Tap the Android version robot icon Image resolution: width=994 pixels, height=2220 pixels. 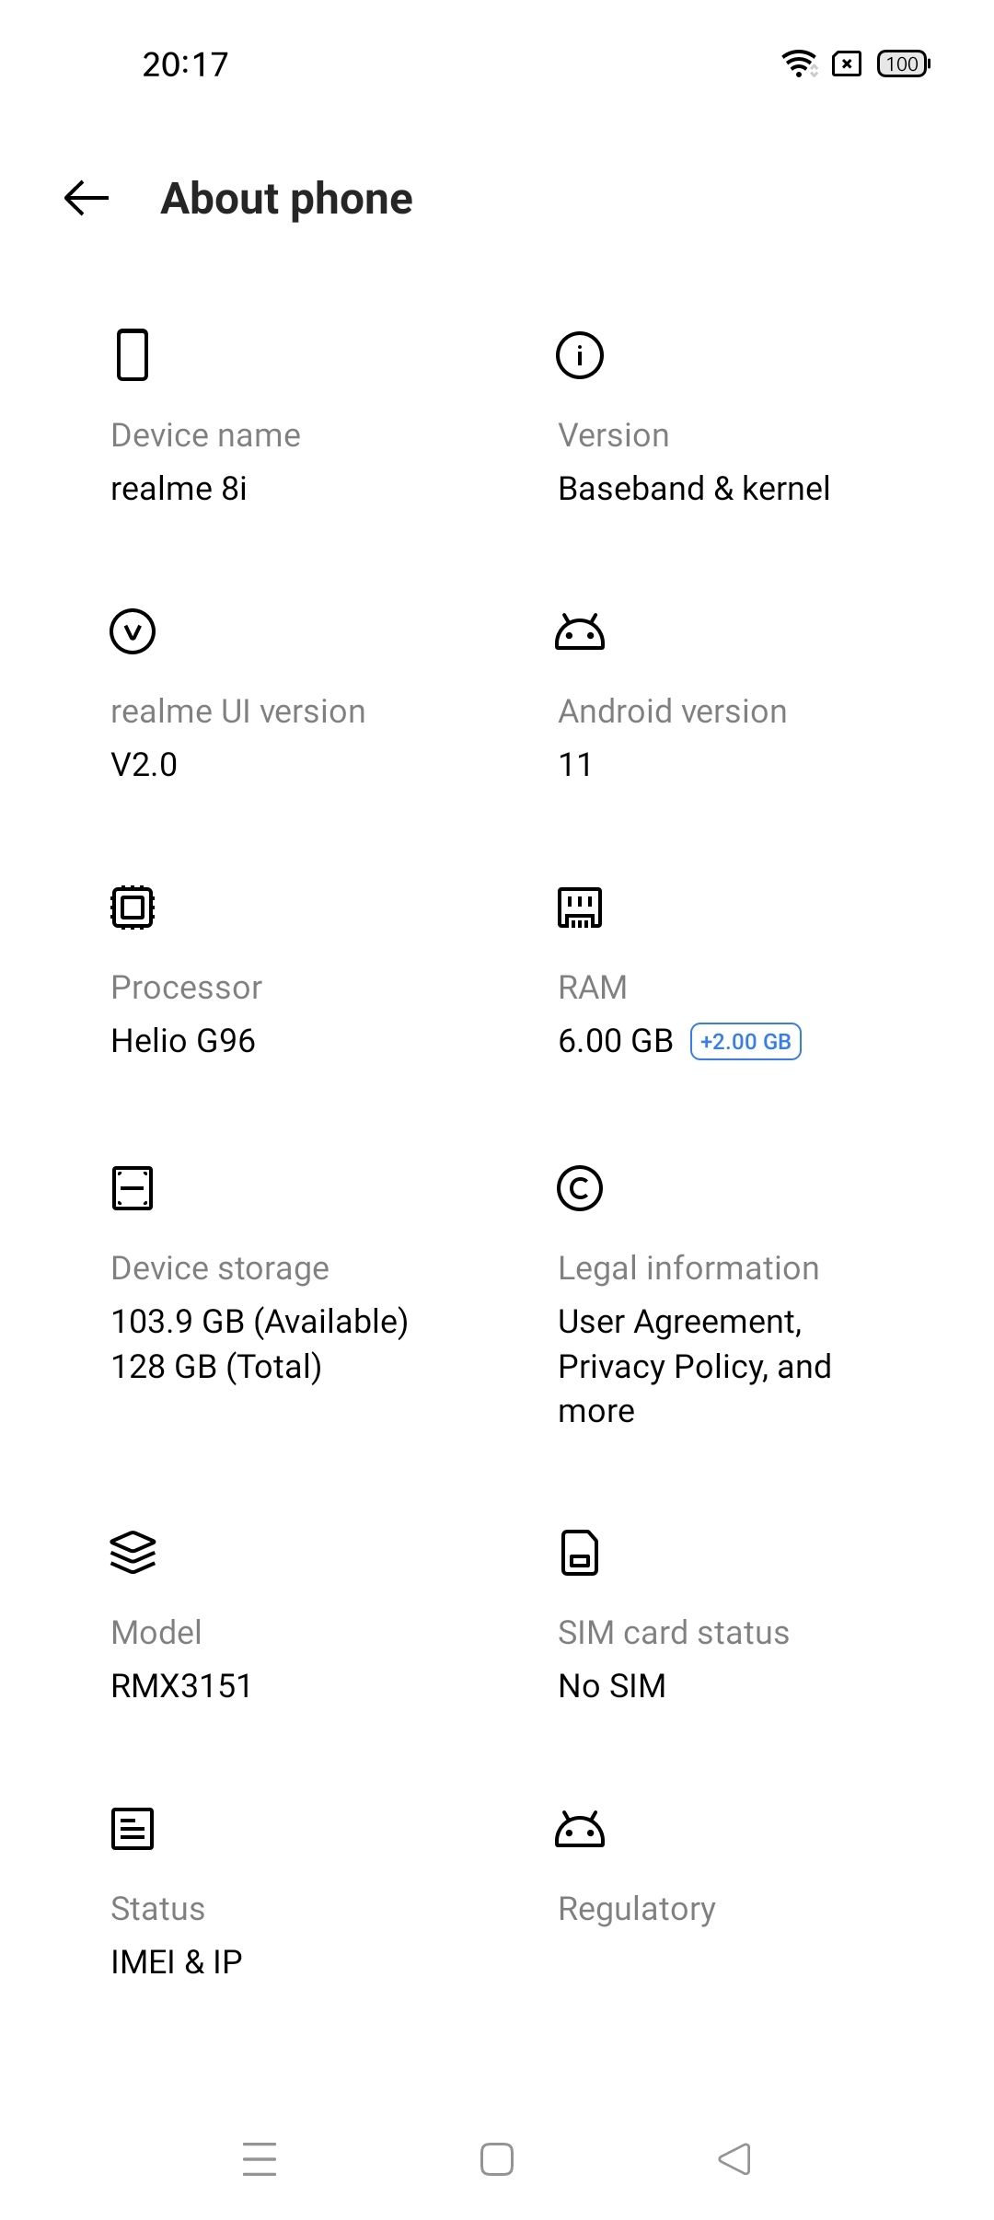tap(580, 631)
